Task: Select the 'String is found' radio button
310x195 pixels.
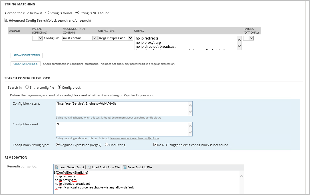Action: [x=47, y=13]
